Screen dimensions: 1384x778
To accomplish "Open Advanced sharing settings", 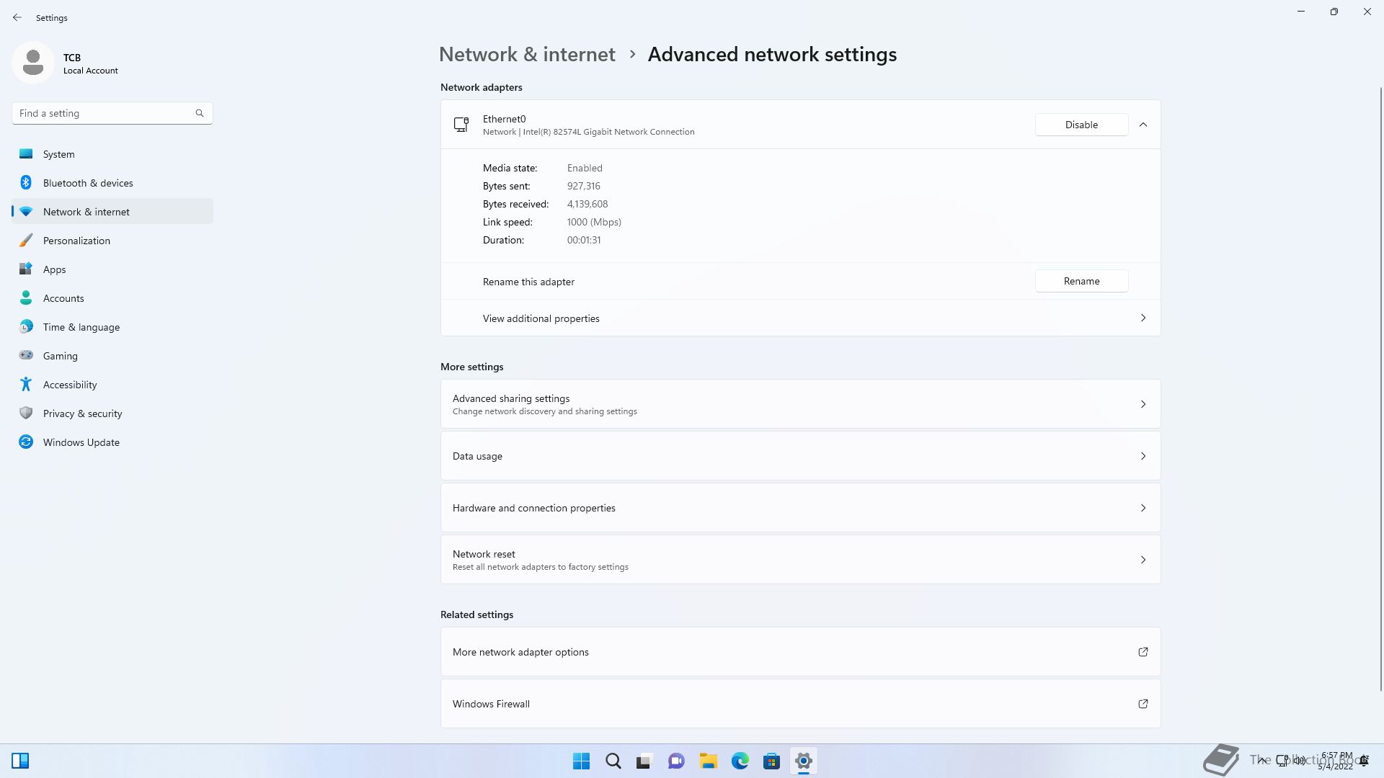I will coord(800,404).
